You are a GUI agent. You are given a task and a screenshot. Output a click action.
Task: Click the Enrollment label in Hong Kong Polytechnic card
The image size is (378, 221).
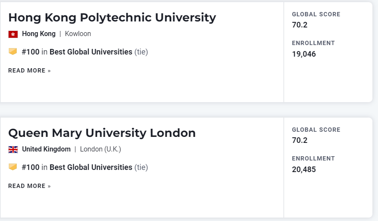point(313,43)
